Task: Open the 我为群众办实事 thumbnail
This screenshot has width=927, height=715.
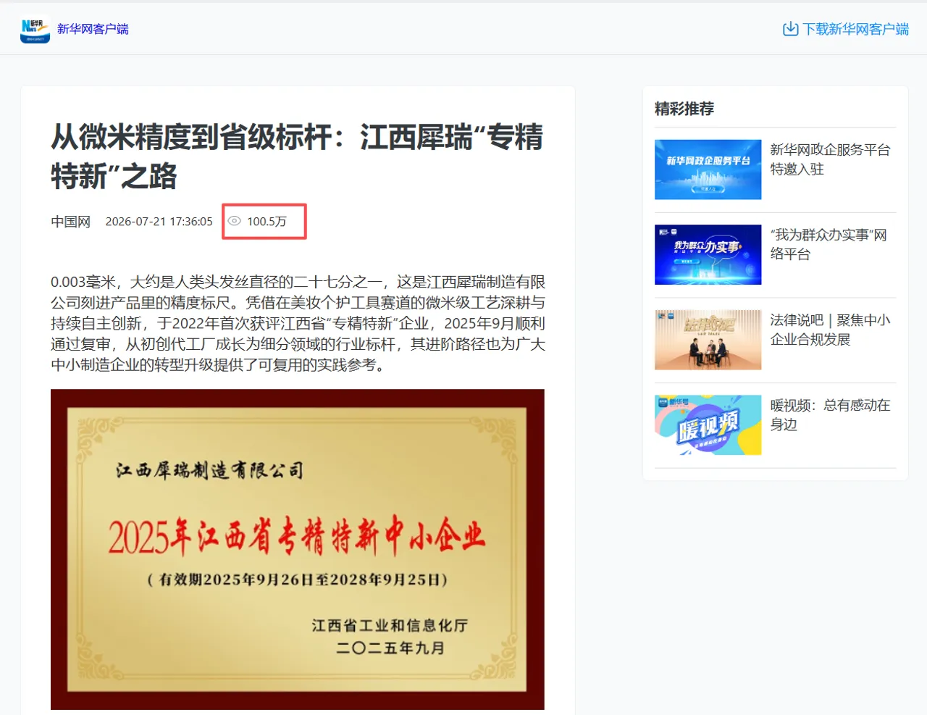Action: pos(708,254)
